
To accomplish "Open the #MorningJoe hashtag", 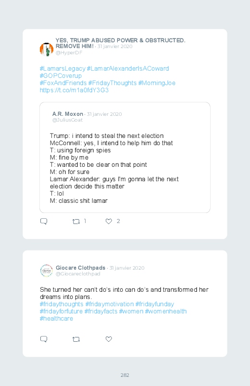I will [x=157, y=83].
